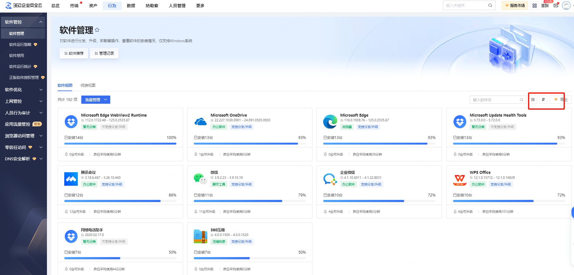Image resolution: width=574 pixels, height=275 pixels.
Task: Click the 网络电话助手 app icon
Action: click(x=71, y=236)
